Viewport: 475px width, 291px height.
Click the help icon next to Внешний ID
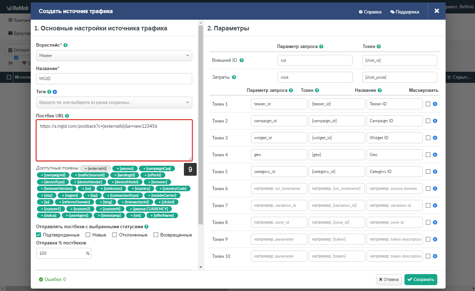[x=242, y=60]
